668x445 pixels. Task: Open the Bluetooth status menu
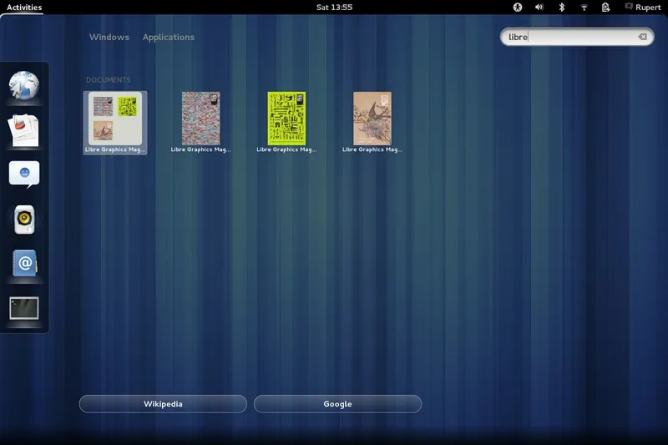tap(562, 7)
